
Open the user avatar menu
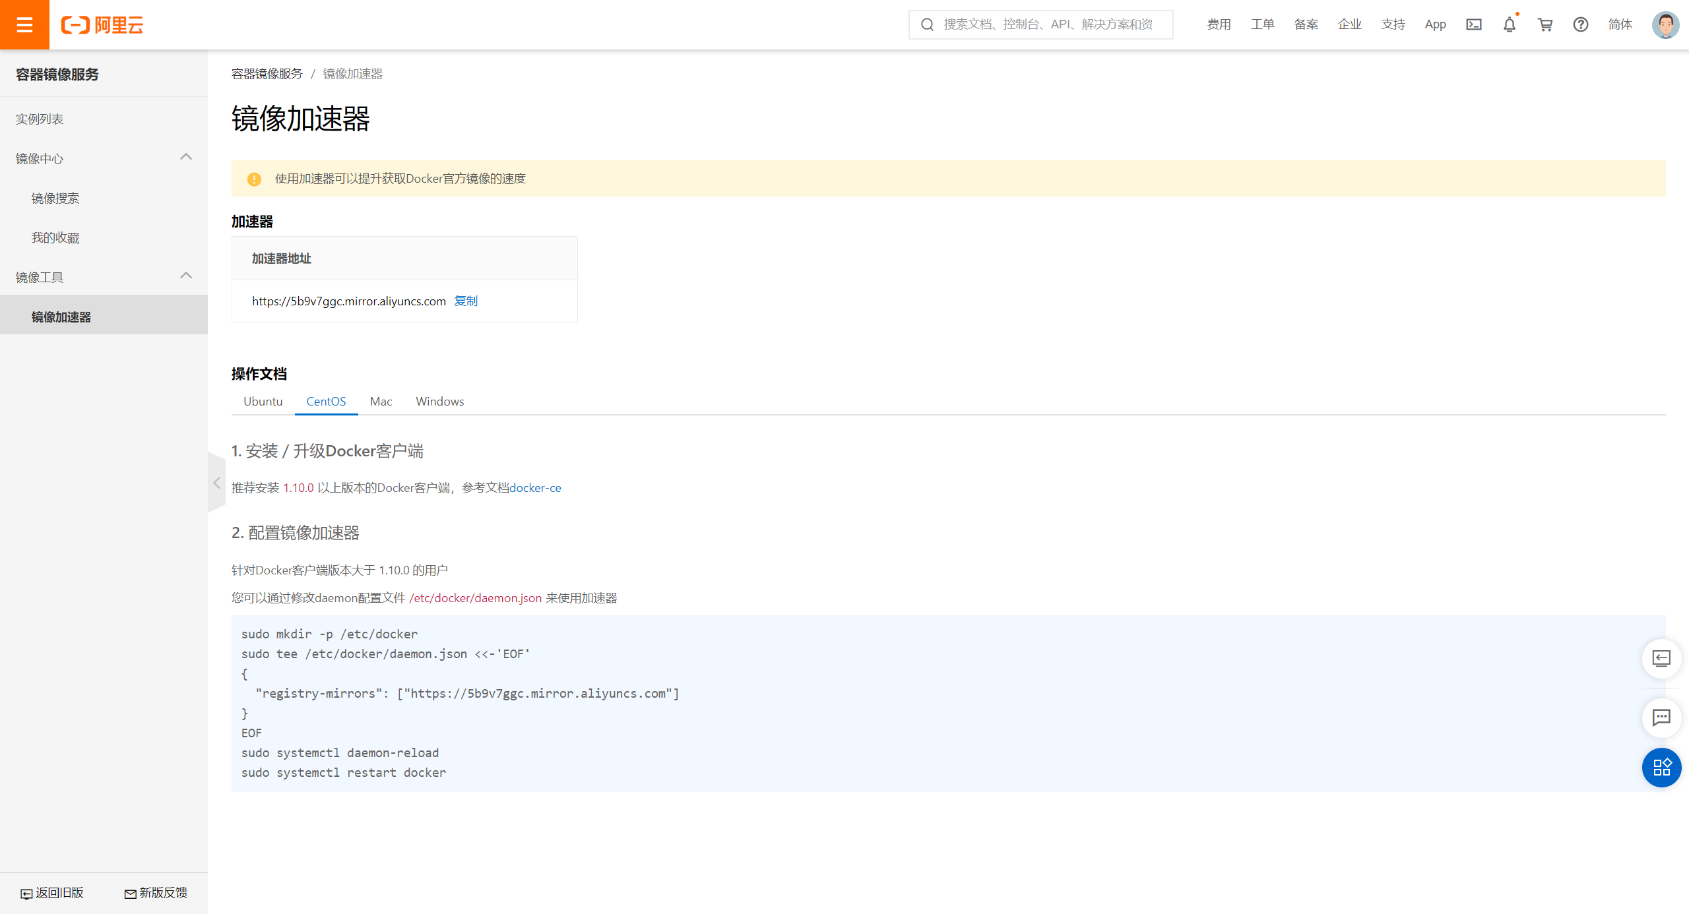click(x=1665, y=25)
